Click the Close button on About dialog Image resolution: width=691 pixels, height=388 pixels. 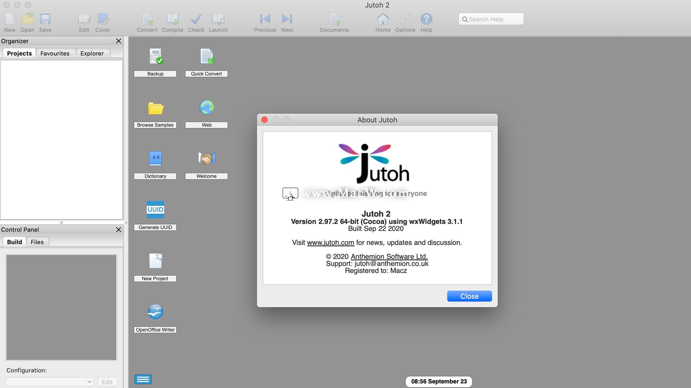click(469, 296)
